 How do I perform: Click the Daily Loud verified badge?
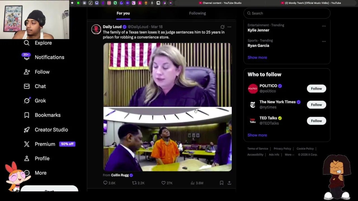[x=124, y=27]
